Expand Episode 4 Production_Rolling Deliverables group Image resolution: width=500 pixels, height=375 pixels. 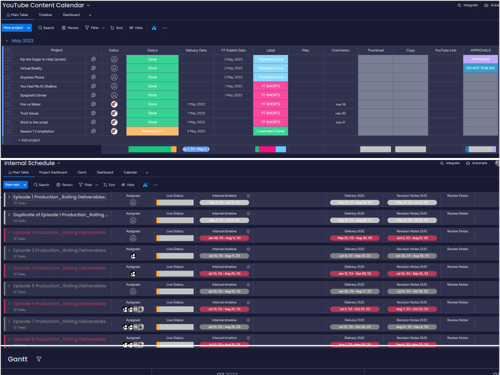coord(9,268)
